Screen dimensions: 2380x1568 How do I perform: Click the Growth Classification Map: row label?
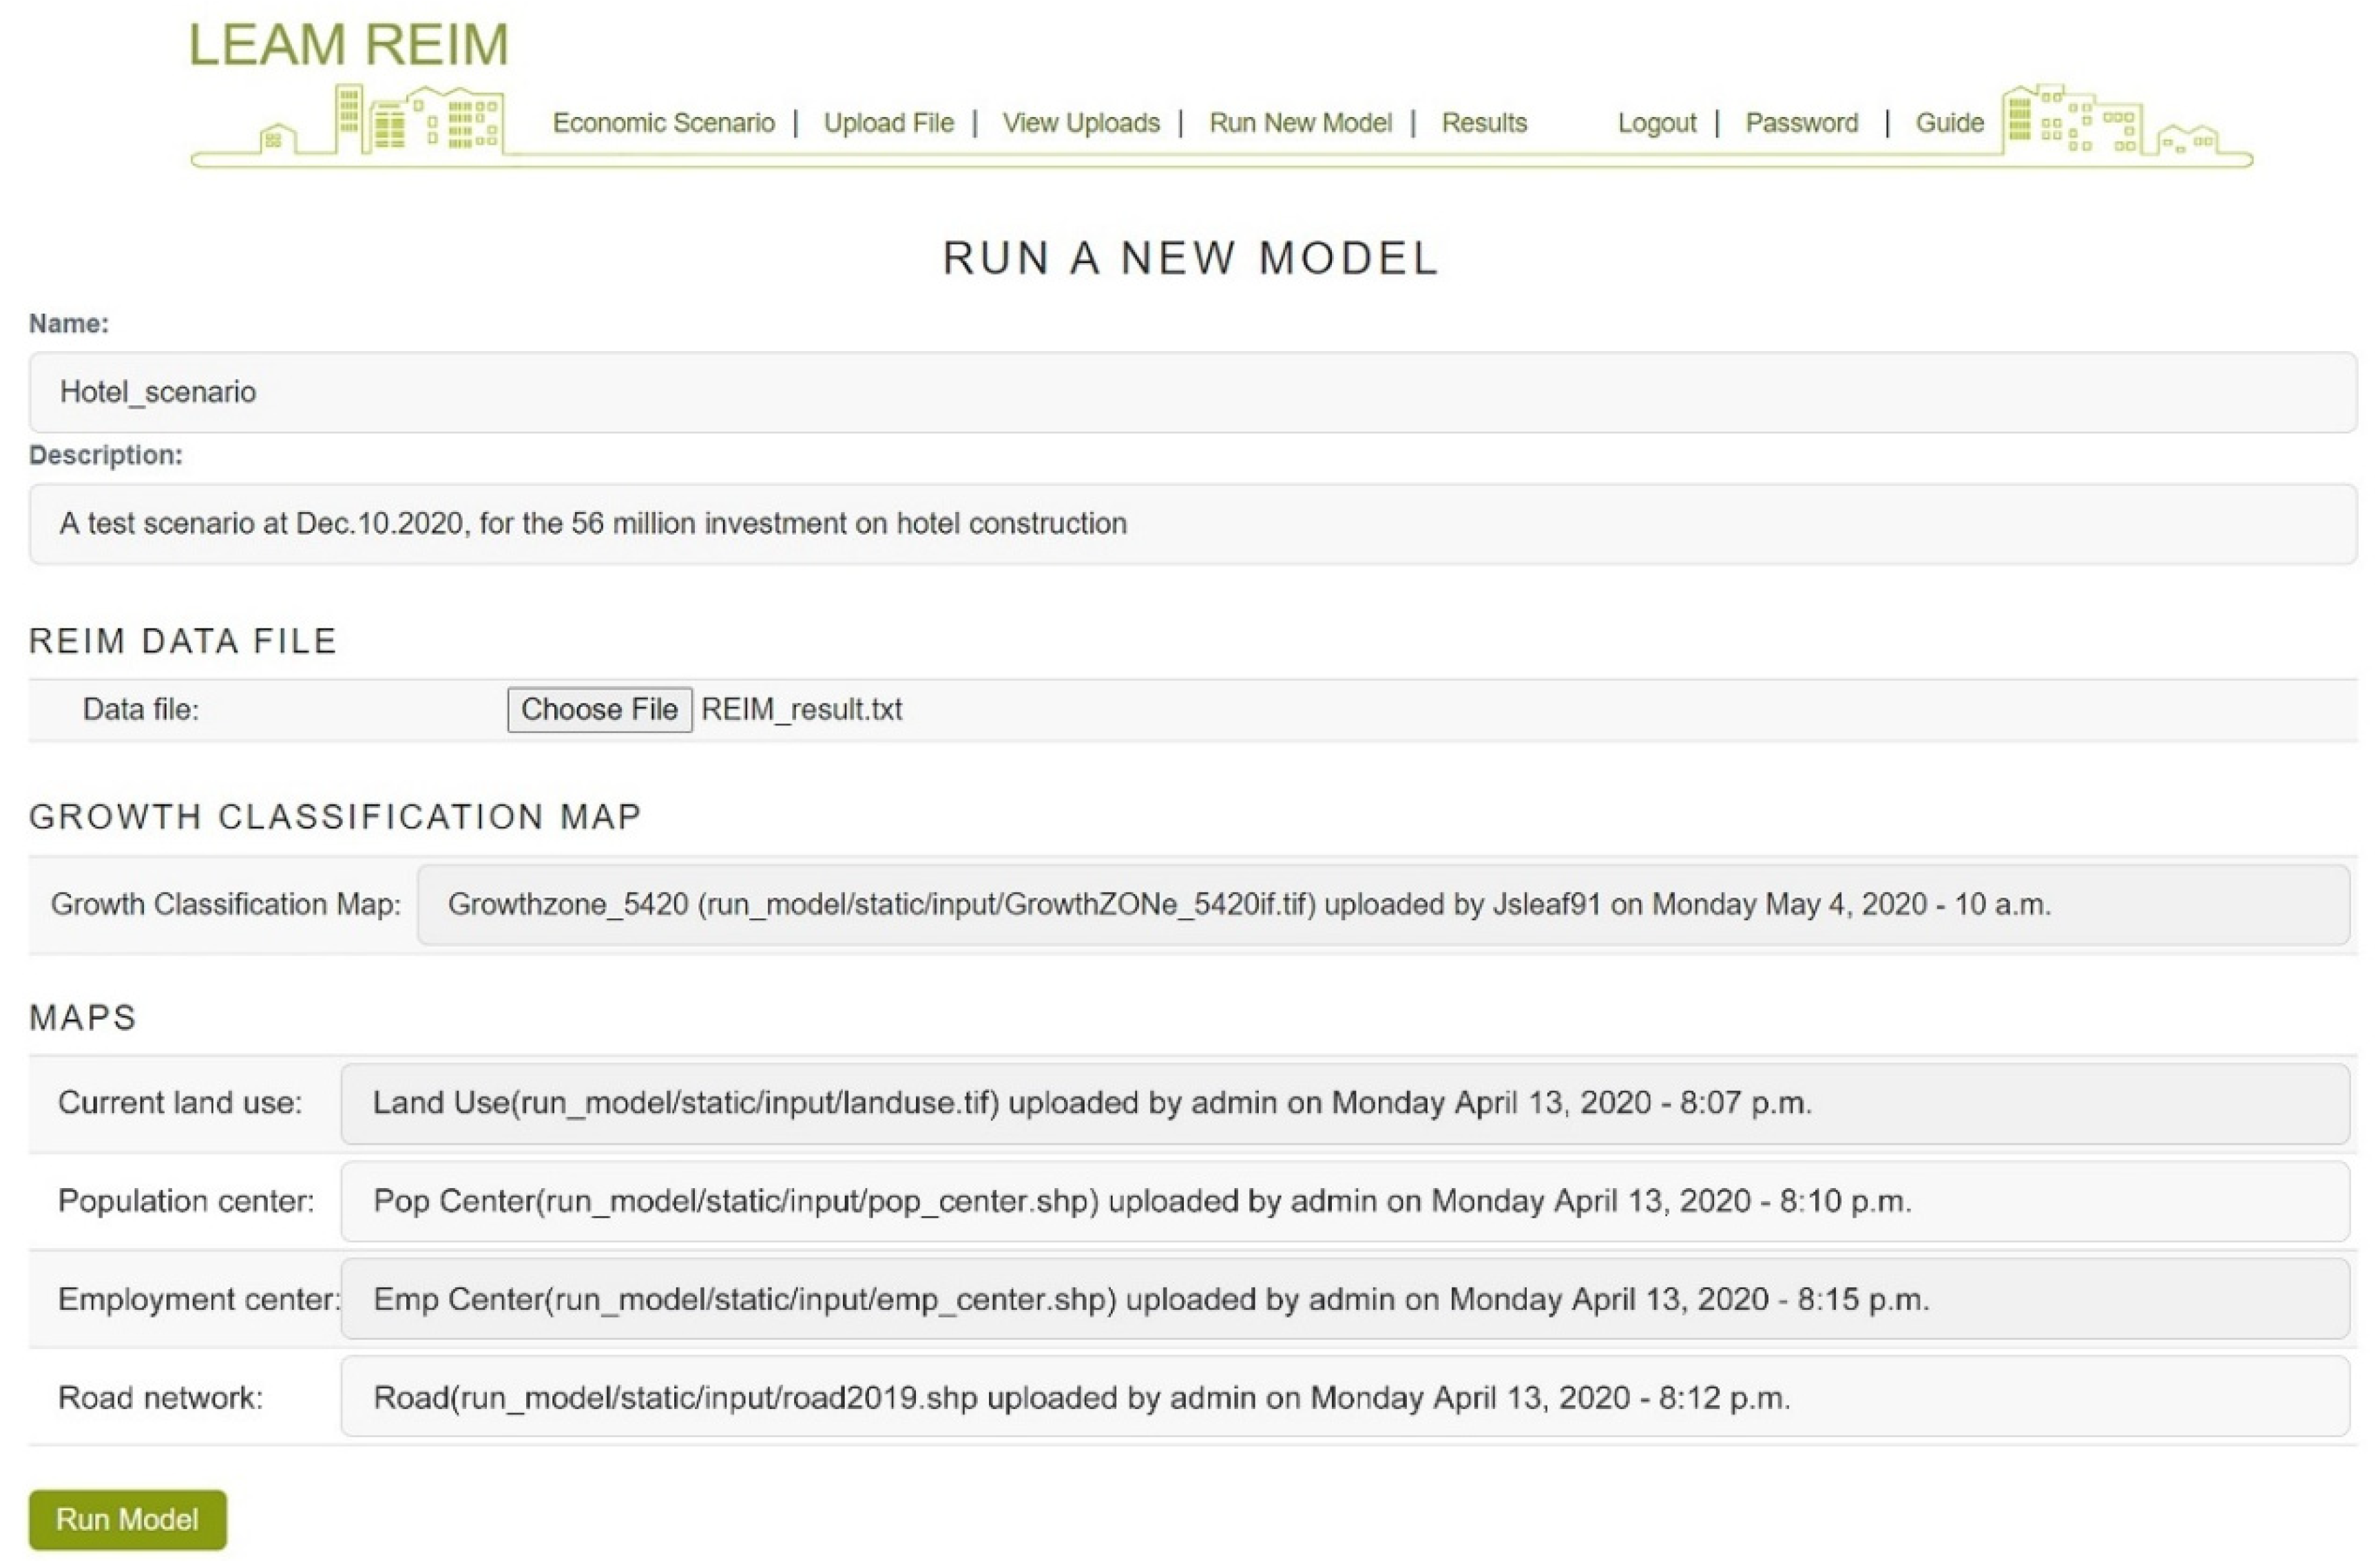226,905
